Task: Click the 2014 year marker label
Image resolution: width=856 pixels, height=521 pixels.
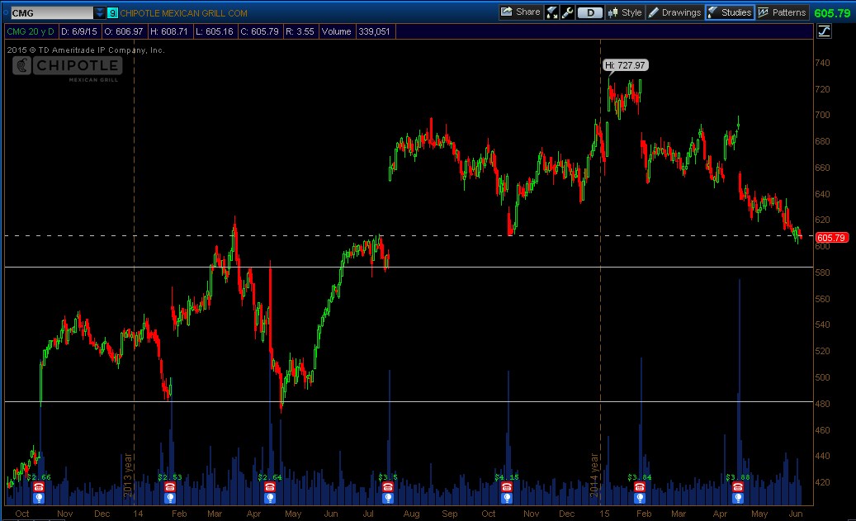Action: (x=594, y=475)
